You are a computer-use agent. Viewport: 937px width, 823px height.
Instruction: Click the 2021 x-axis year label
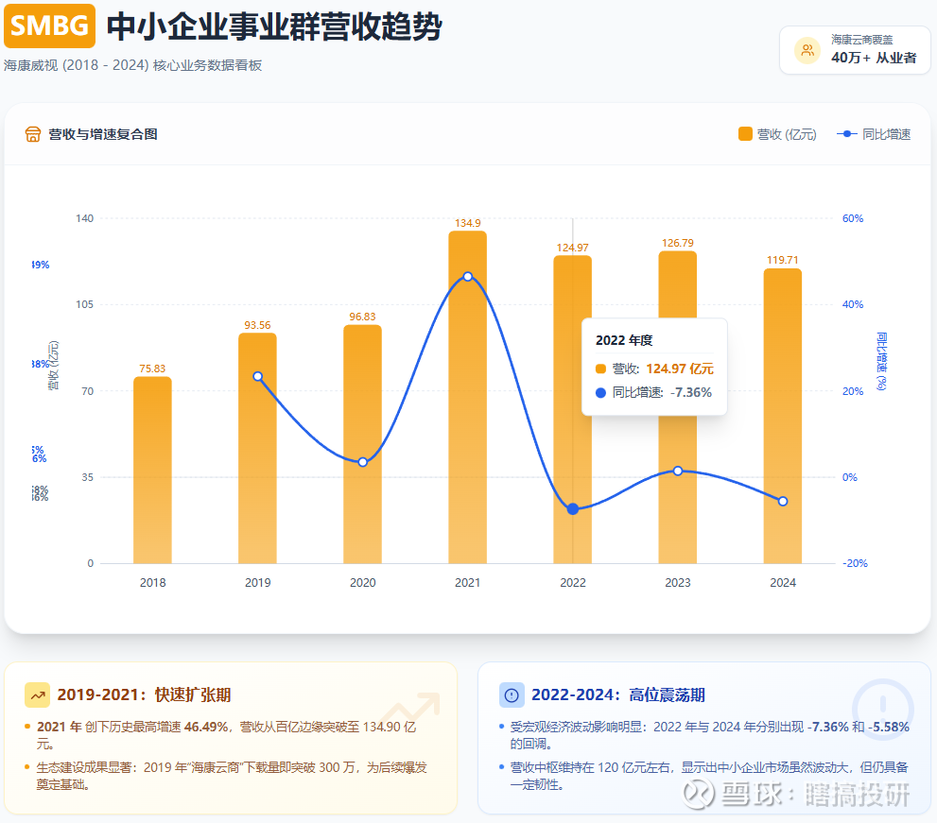[x=467, y=582]
